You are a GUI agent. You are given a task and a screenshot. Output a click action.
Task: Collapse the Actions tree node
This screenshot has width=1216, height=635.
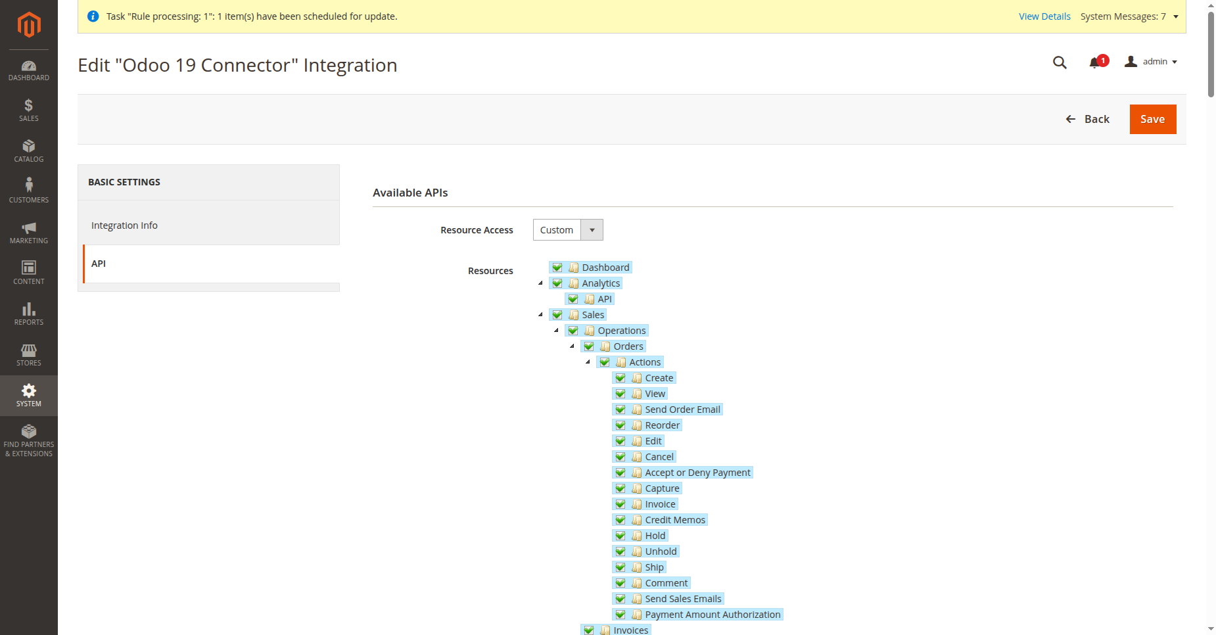click(588, 362)
